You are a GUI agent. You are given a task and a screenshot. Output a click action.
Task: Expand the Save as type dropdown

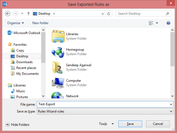(x=171, y=111)
